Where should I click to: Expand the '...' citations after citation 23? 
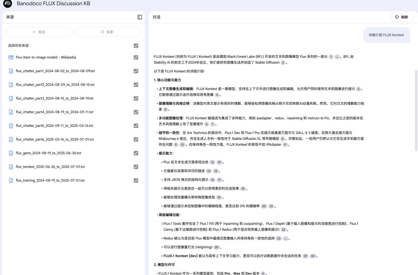[286, 238]
